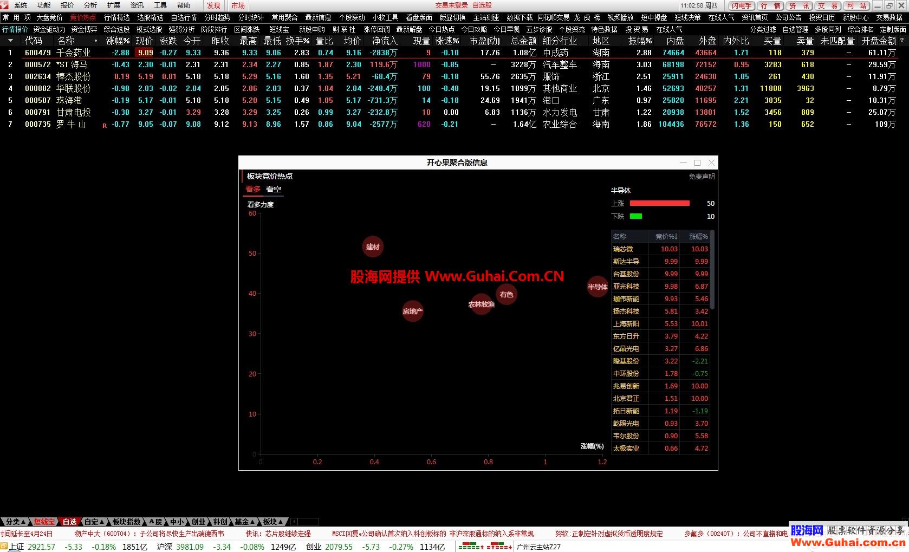Click the 芯片股继续走强 news ticker item
This screenshot has height=552, width=909.
coord(278,534)
